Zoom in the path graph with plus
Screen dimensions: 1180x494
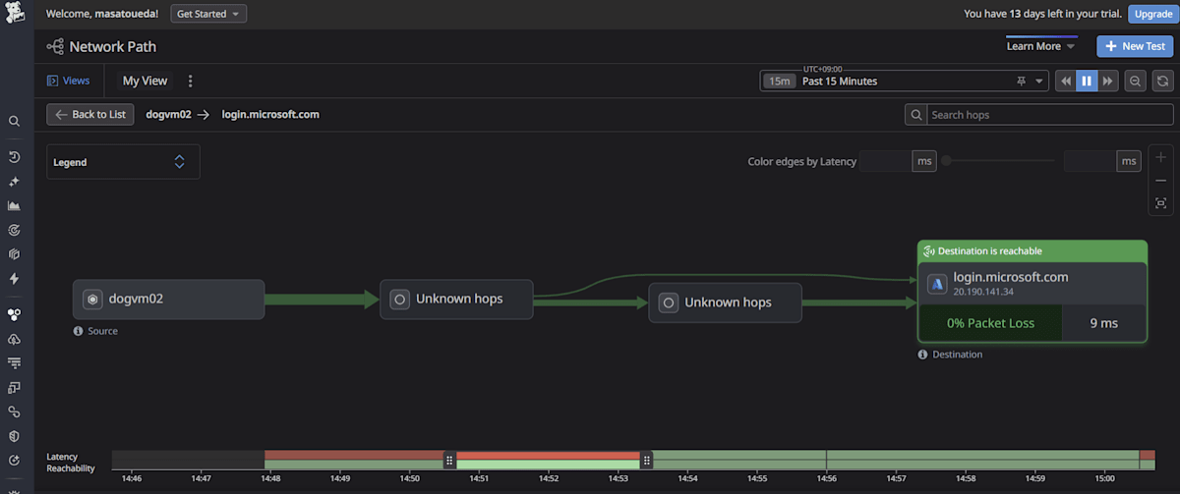[1161, 157]
